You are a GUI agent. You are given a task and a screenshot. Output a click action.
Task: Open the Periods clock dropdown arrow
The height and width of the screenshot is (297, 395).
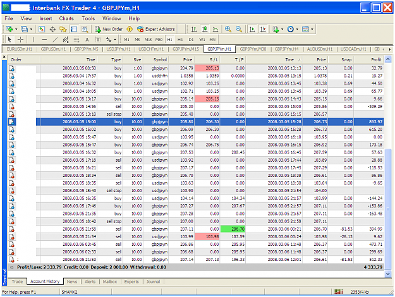click(x=297, y=29)
